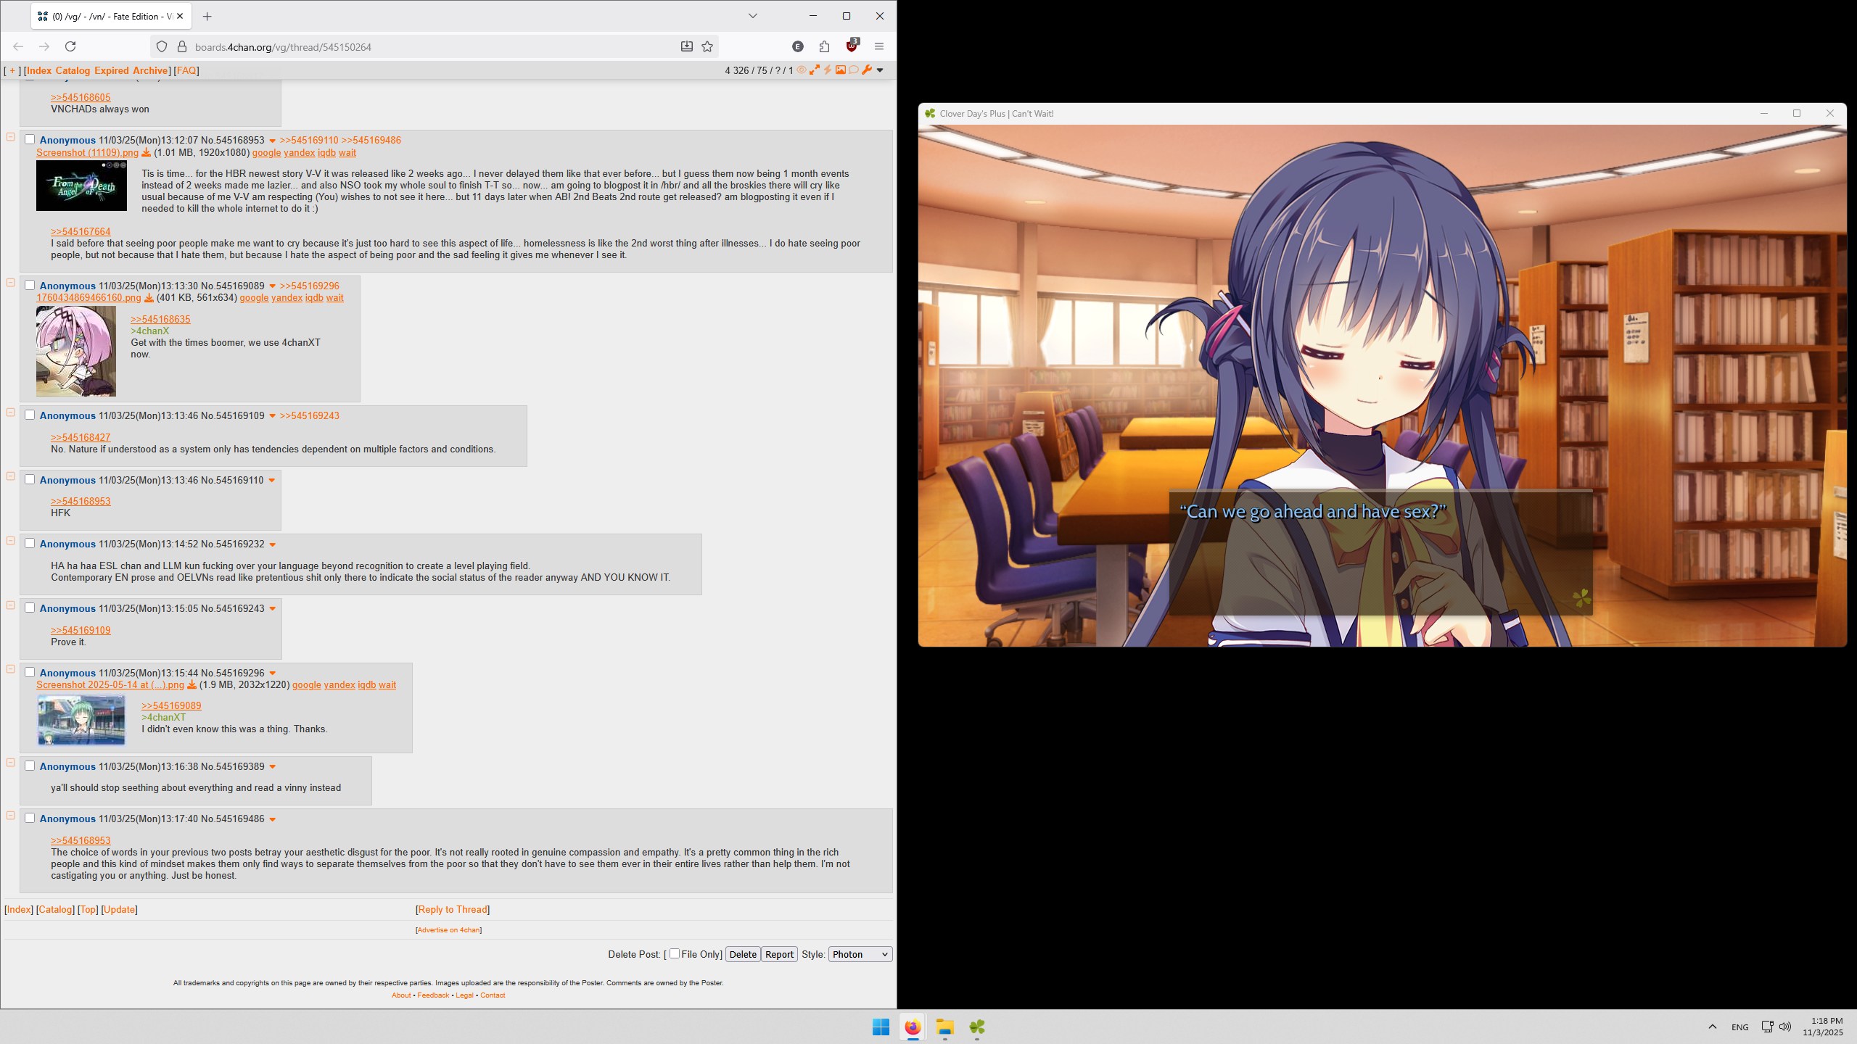Click the expand all images arrows icon
Viewport: 1857px width, 1044px height.
point(815,70)
